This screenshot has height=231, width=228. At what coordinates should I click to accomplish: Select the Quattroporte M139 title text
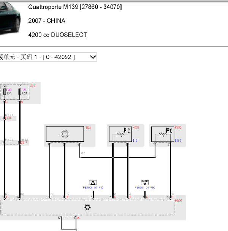75,7
